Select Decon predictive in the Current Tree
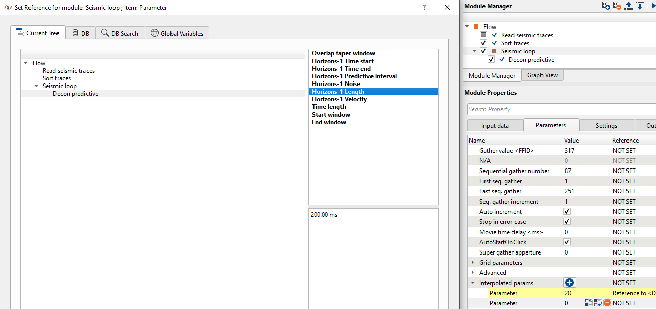Viewport: 656px width, 309px height. click(x=75, y=94)
